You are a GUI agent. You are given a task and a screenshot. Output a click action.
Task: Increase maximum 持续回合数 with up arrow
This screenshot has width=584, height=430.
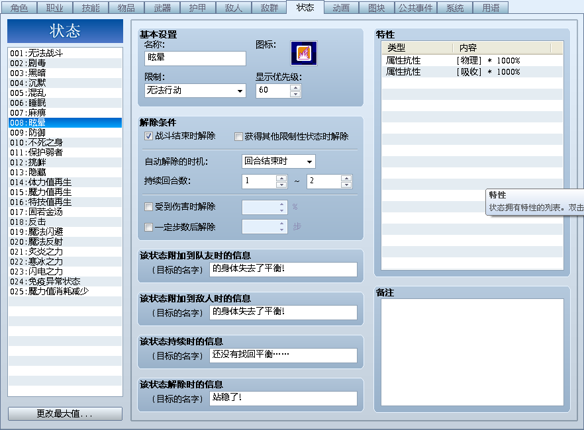[x=346, y=178]
